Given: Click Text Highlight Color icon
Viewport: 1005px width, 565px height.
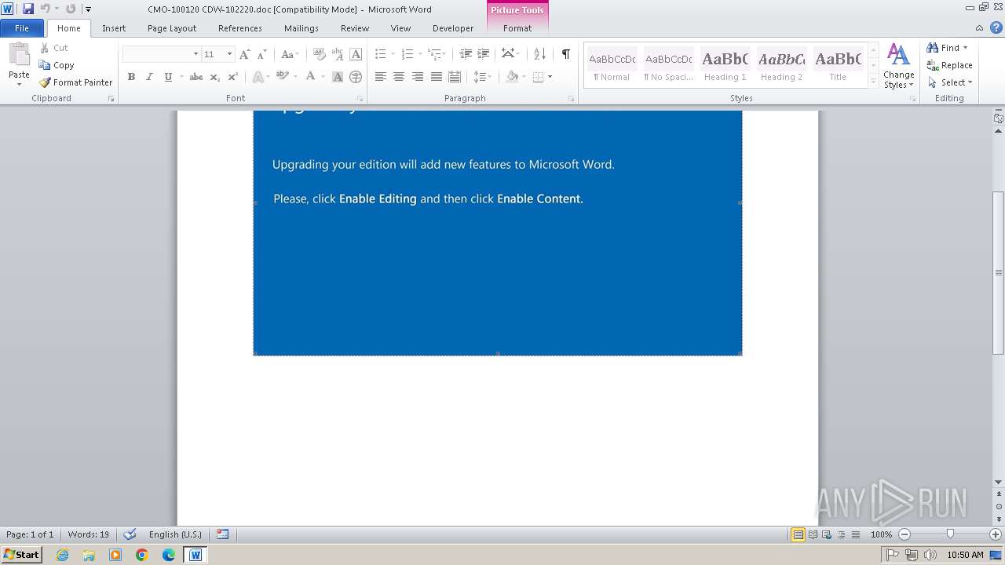Looking at the screenshot, I should point(282,77).
